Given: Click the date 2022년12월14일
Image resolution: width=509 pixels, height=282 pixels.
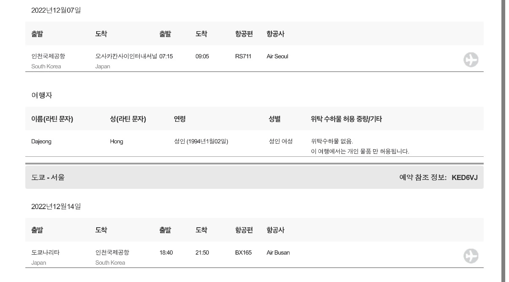Looking at the screenshot, I should 56,207.
